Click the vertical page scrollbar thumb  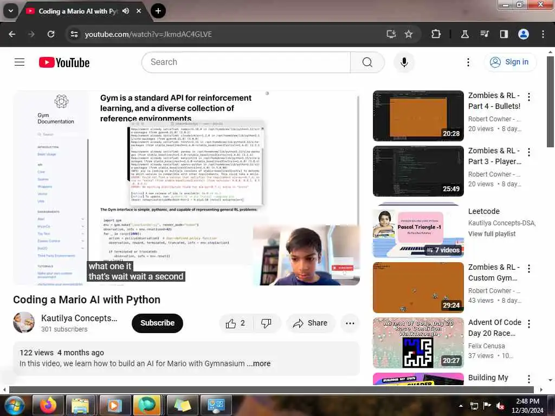click(550, 101)
